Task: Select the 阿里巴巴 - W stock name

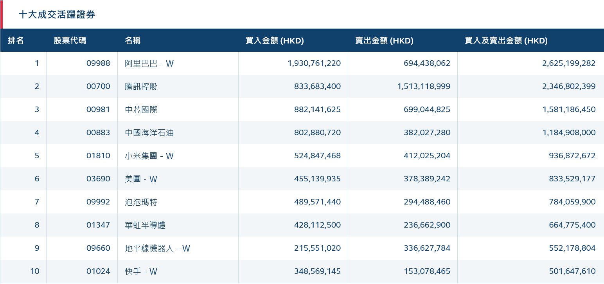Action: click(x=149, y=63)
